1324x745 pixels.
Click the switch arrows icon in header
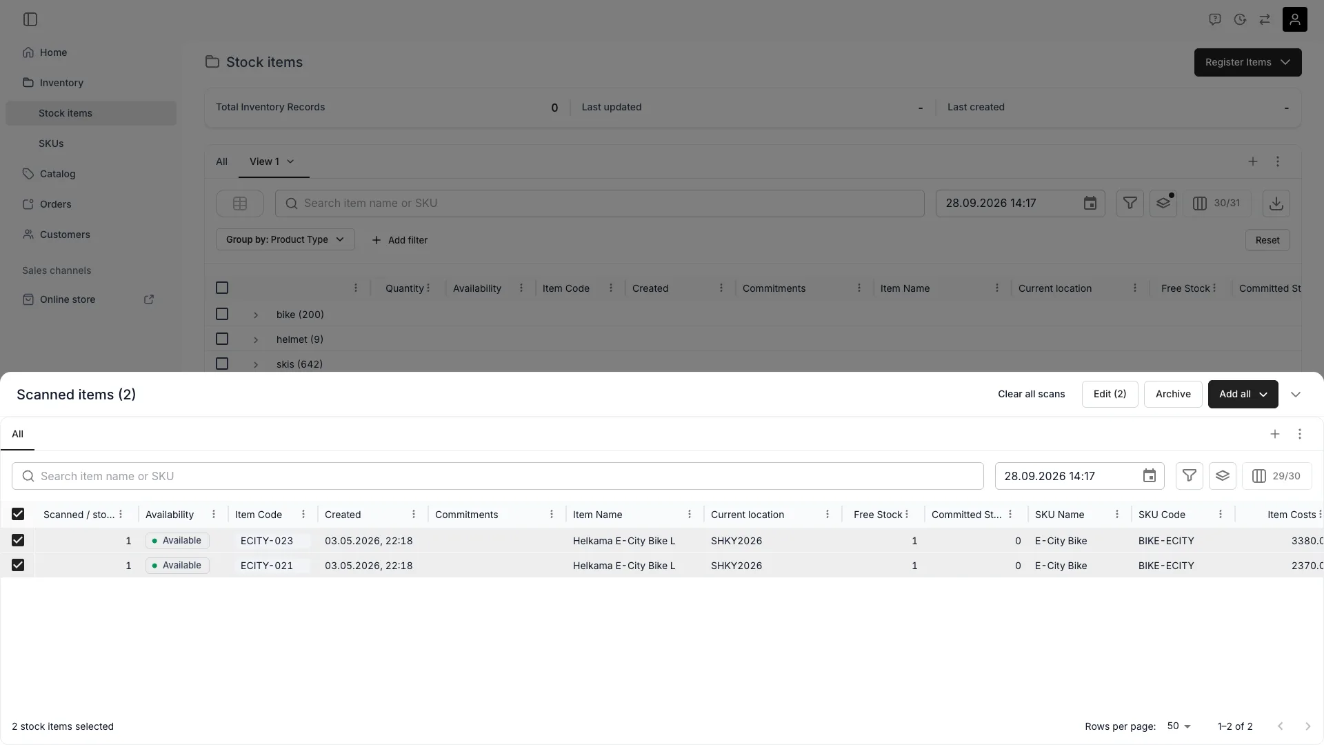(1265, 19)
